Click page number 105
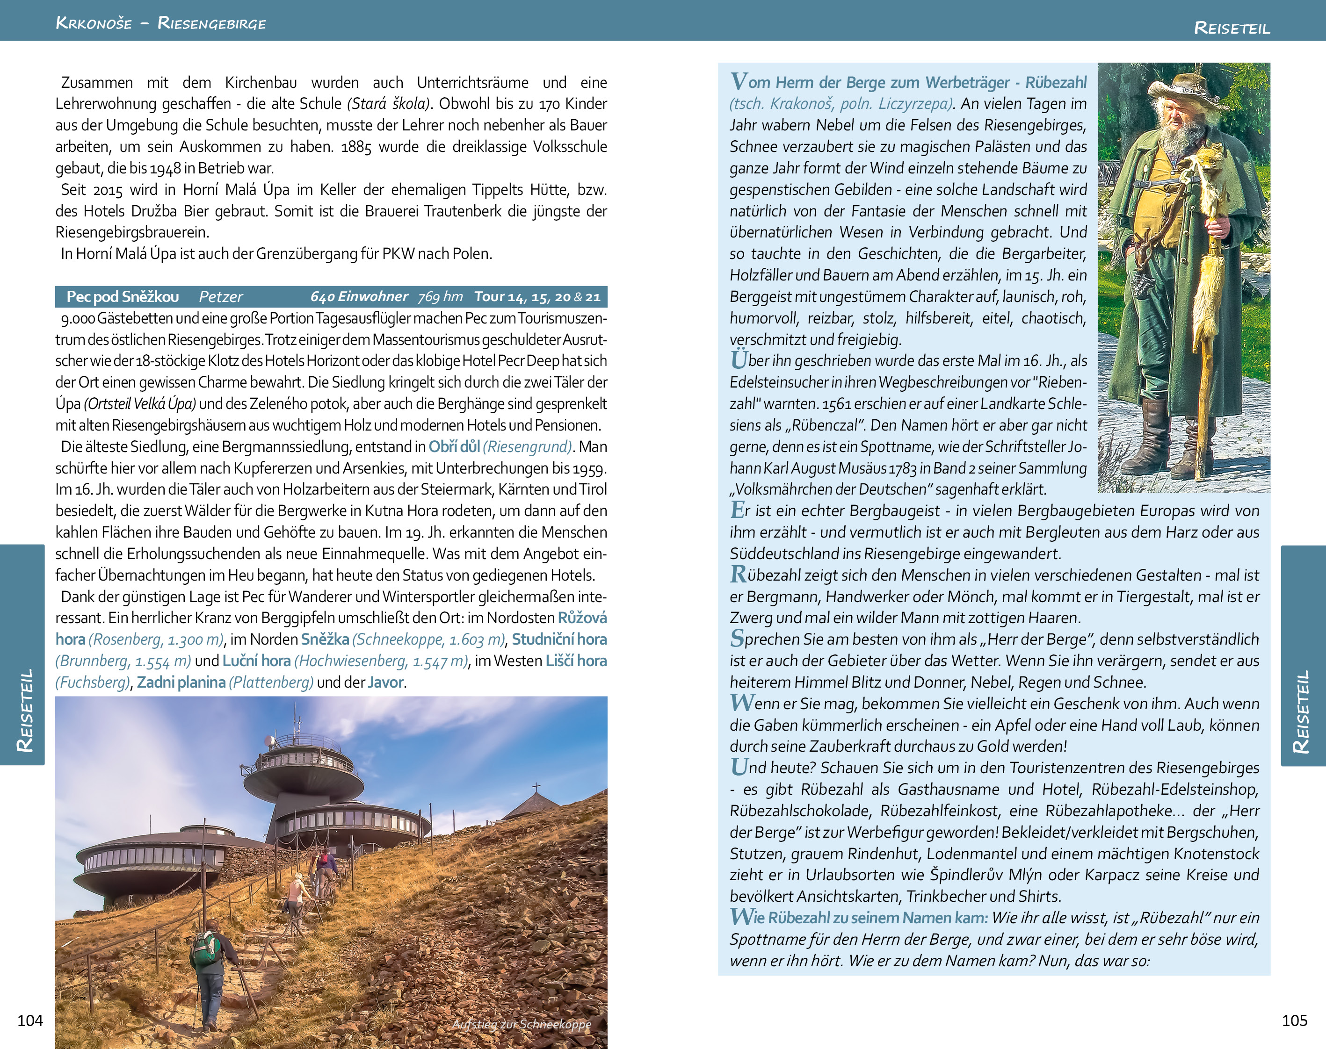Image resolution: width=1326 pixels, height=1049 pixels. tap(1294, 1020)
